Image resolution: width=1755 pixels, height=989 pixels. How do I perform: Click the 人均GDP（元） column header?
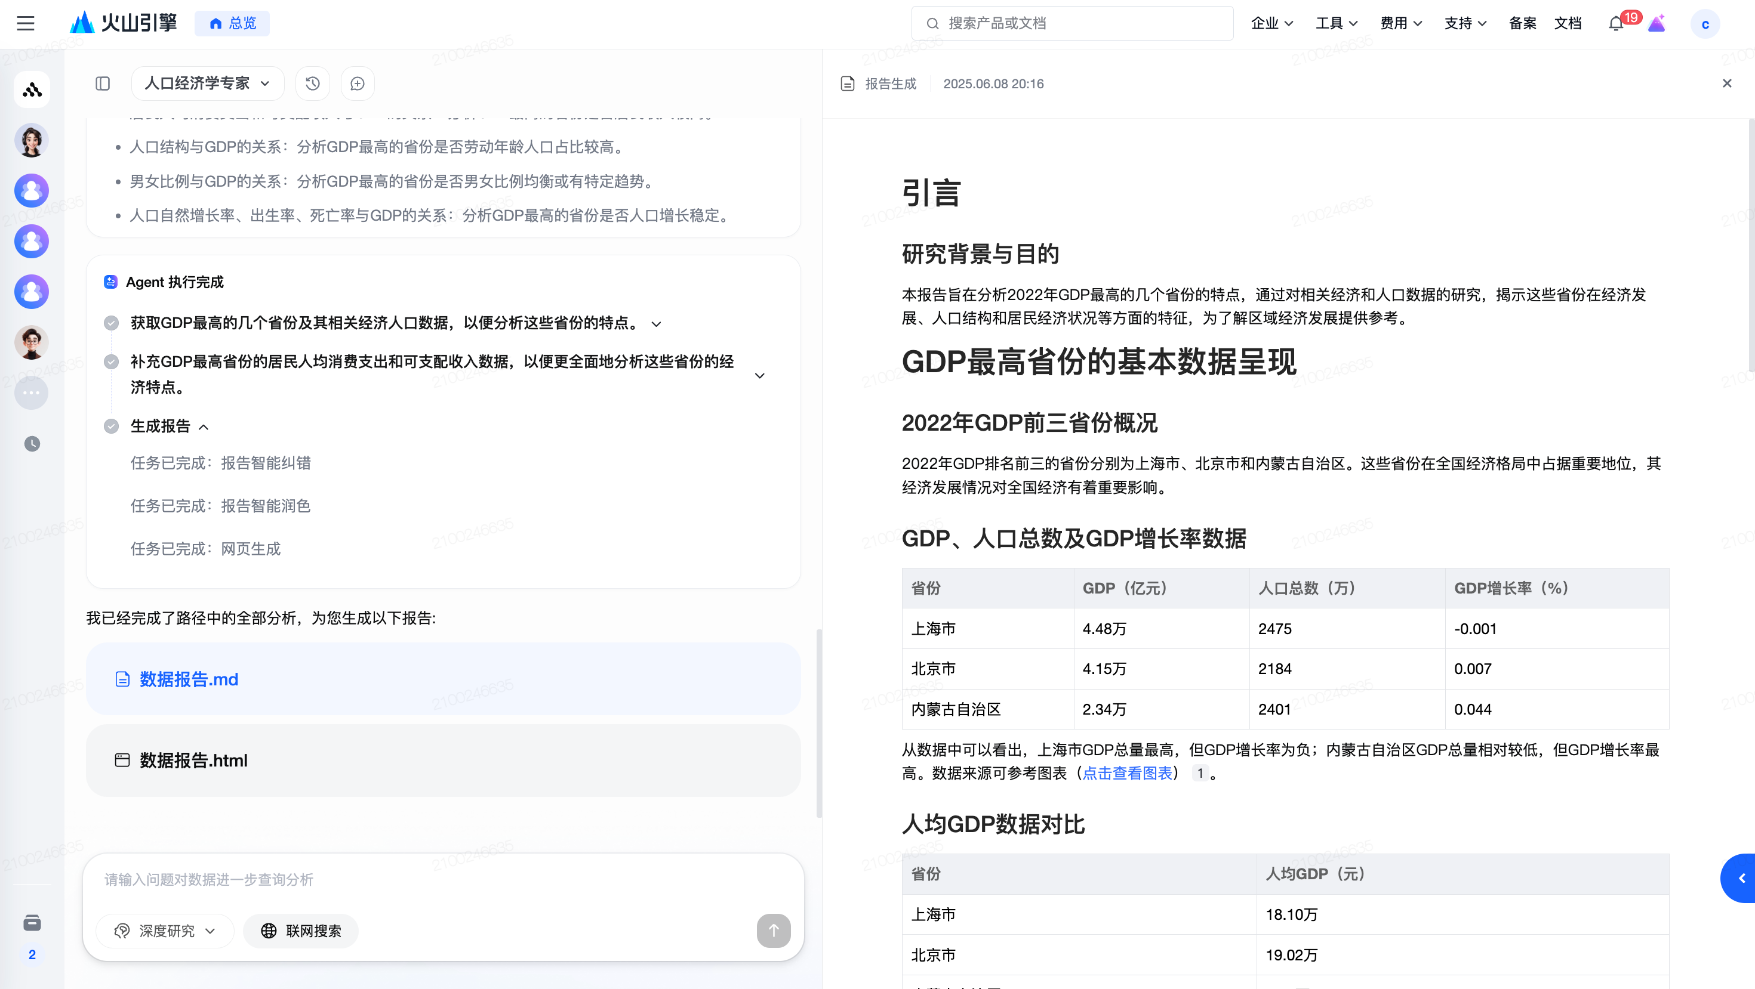[1463, 874]
